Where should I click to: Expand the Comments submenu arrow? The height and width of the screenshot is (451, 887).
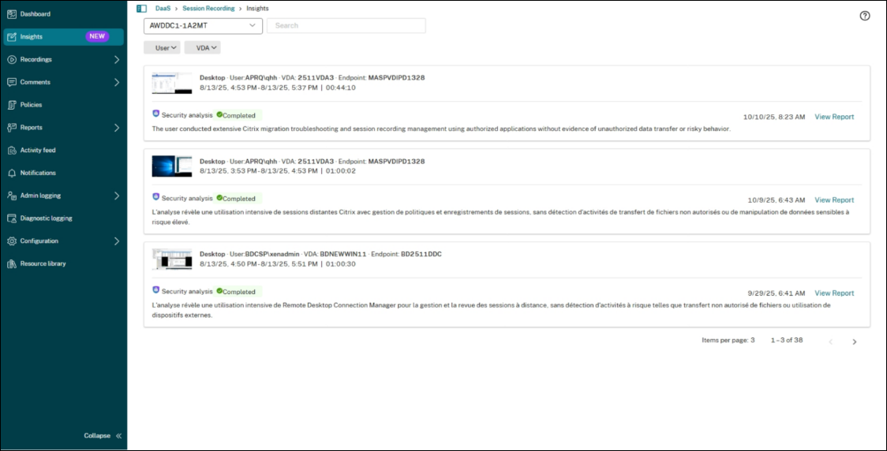[117, 82]
